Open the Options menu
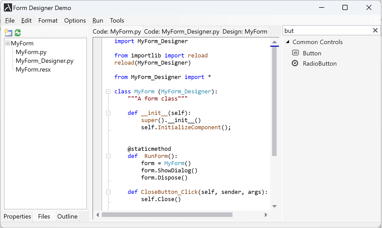 pos(75,21)
